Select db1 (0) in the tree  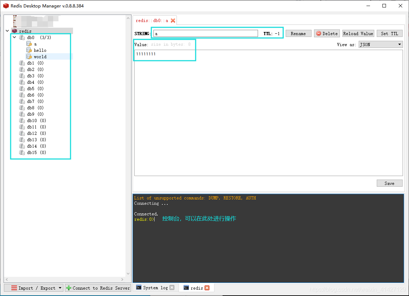35,63
